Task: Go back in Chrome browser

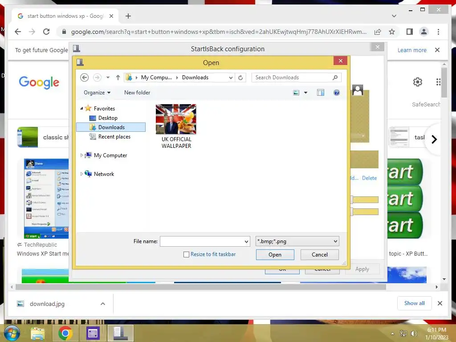Action: [x=18, y=32]
